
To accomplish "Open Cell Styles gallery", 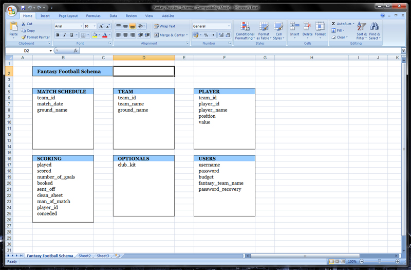I will point(278,31).
